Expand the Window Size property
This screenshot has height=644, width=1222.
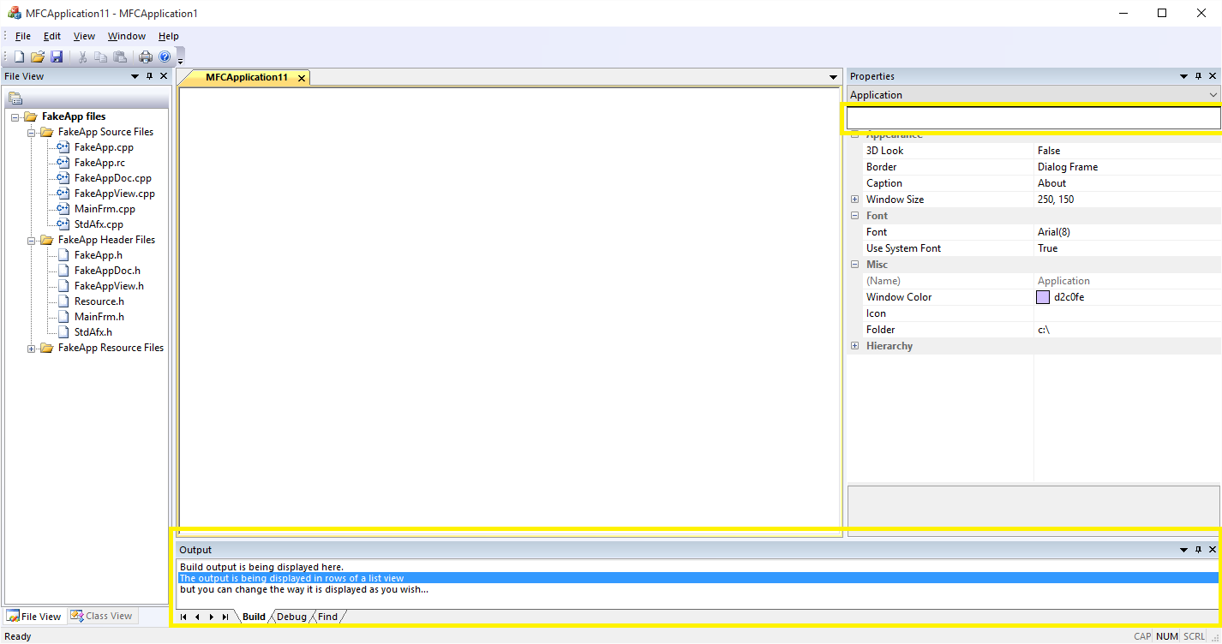point(854,200)
